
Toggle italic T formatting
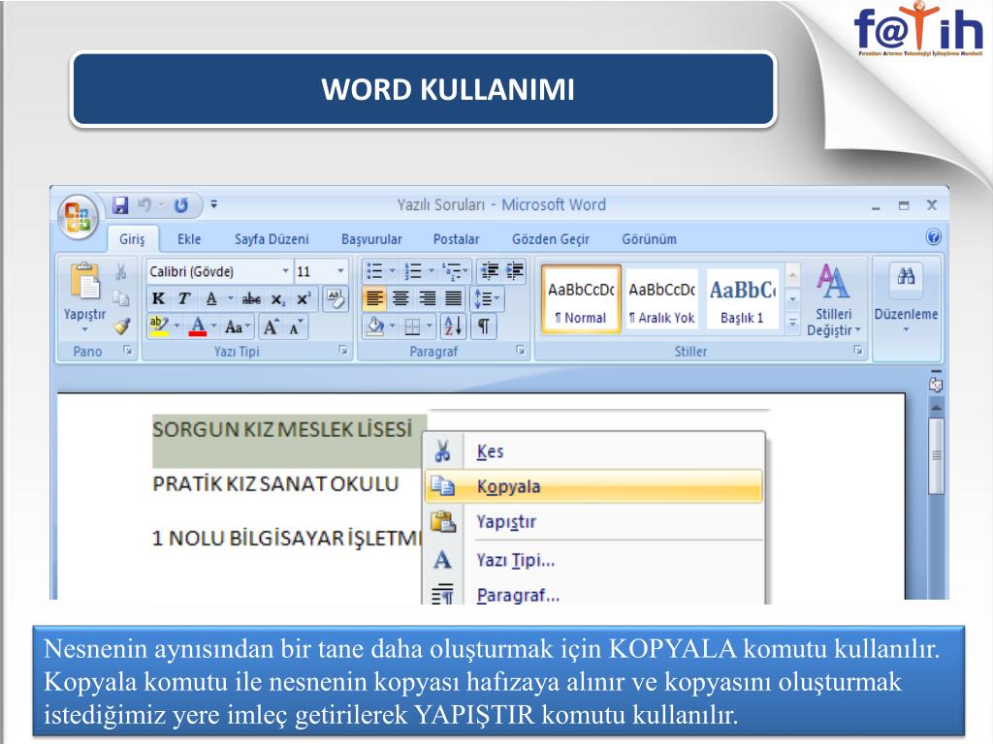pos(184,298)
